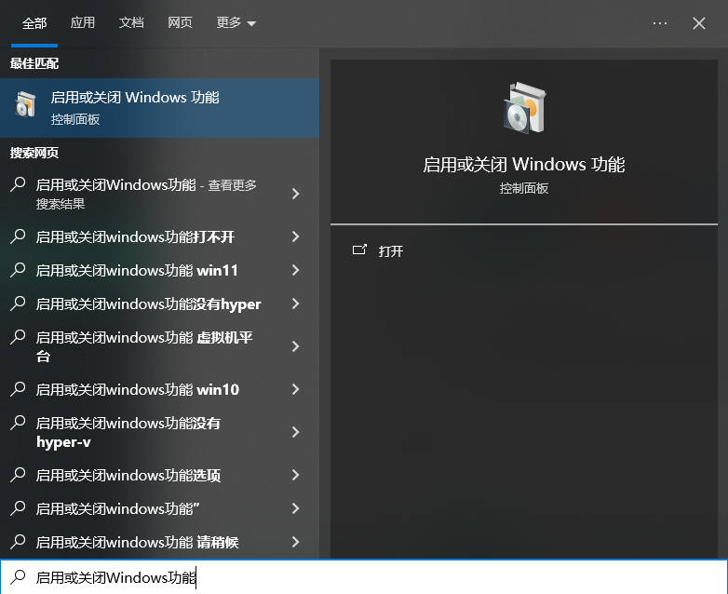728x594 pixels.
Task: Expand the chevron for 启用或关闭windows功能打不开
Action: (x=295, y=236)
